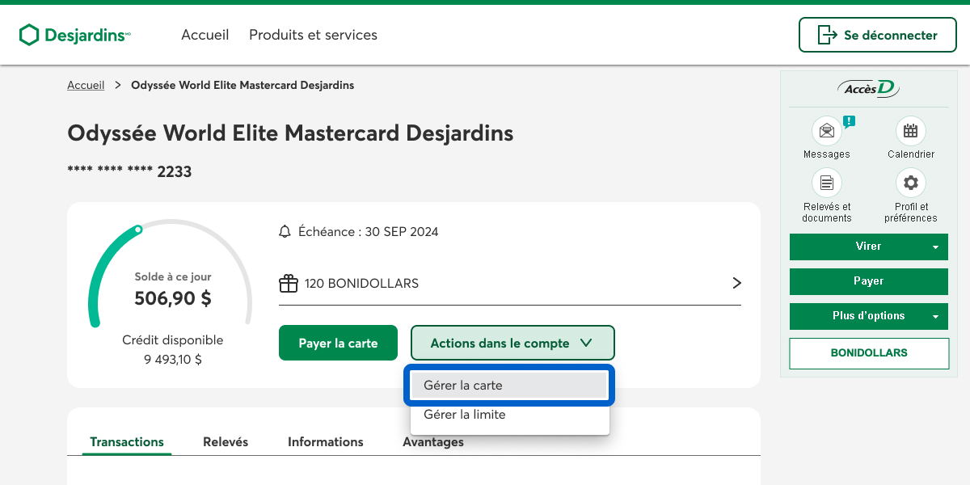970x485 pixels.
Task: Select Gérer la carte menu option
Action: [x=509, y=386]
